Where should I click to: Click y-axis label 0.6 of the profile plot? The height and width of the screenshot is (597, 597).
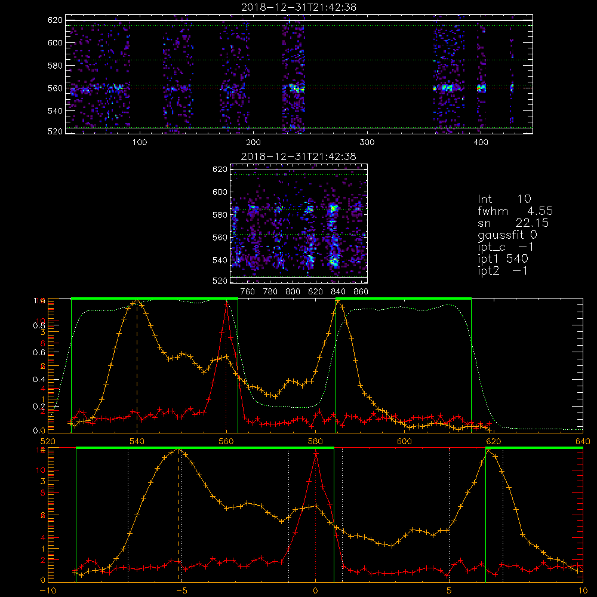tap(39, 352)
